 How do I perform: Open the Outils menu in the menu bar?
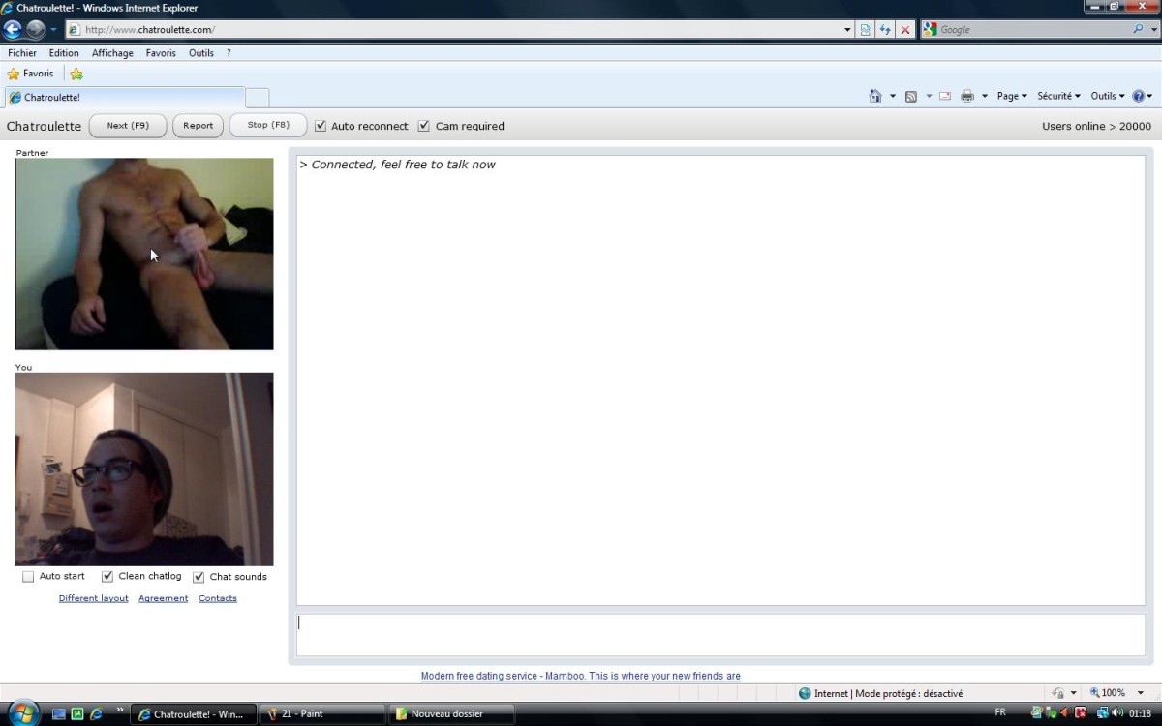click(201, 53)
